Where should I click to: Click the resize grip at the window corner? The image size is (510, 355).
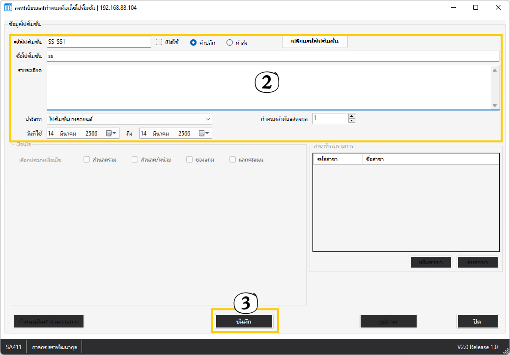(x=505, y=350)
